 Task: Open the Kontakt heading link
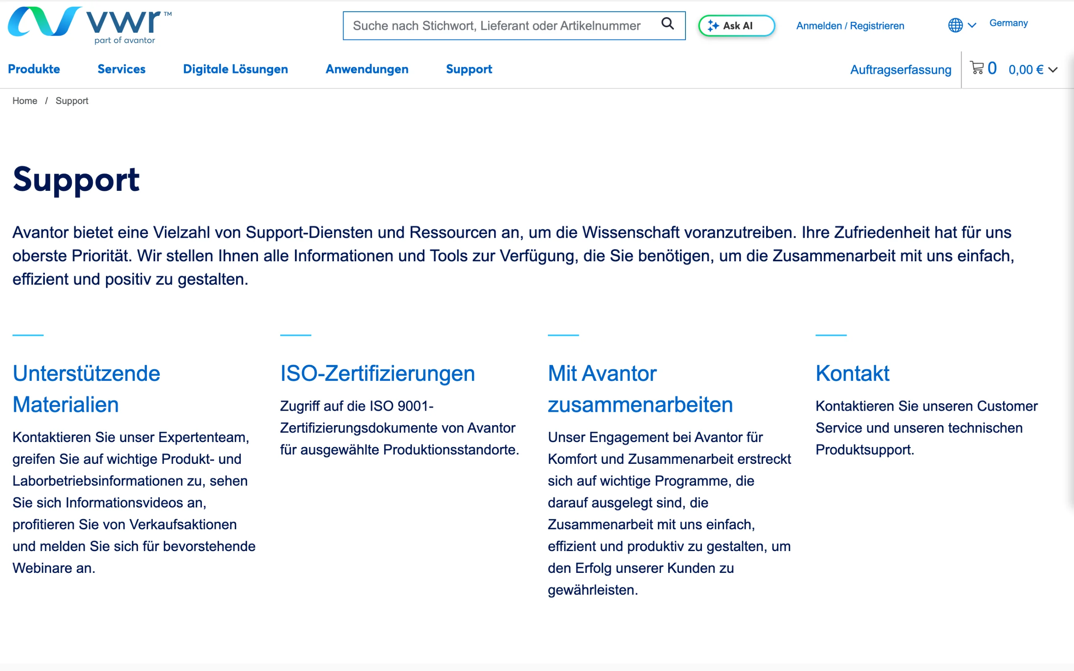tap(852, 373)
